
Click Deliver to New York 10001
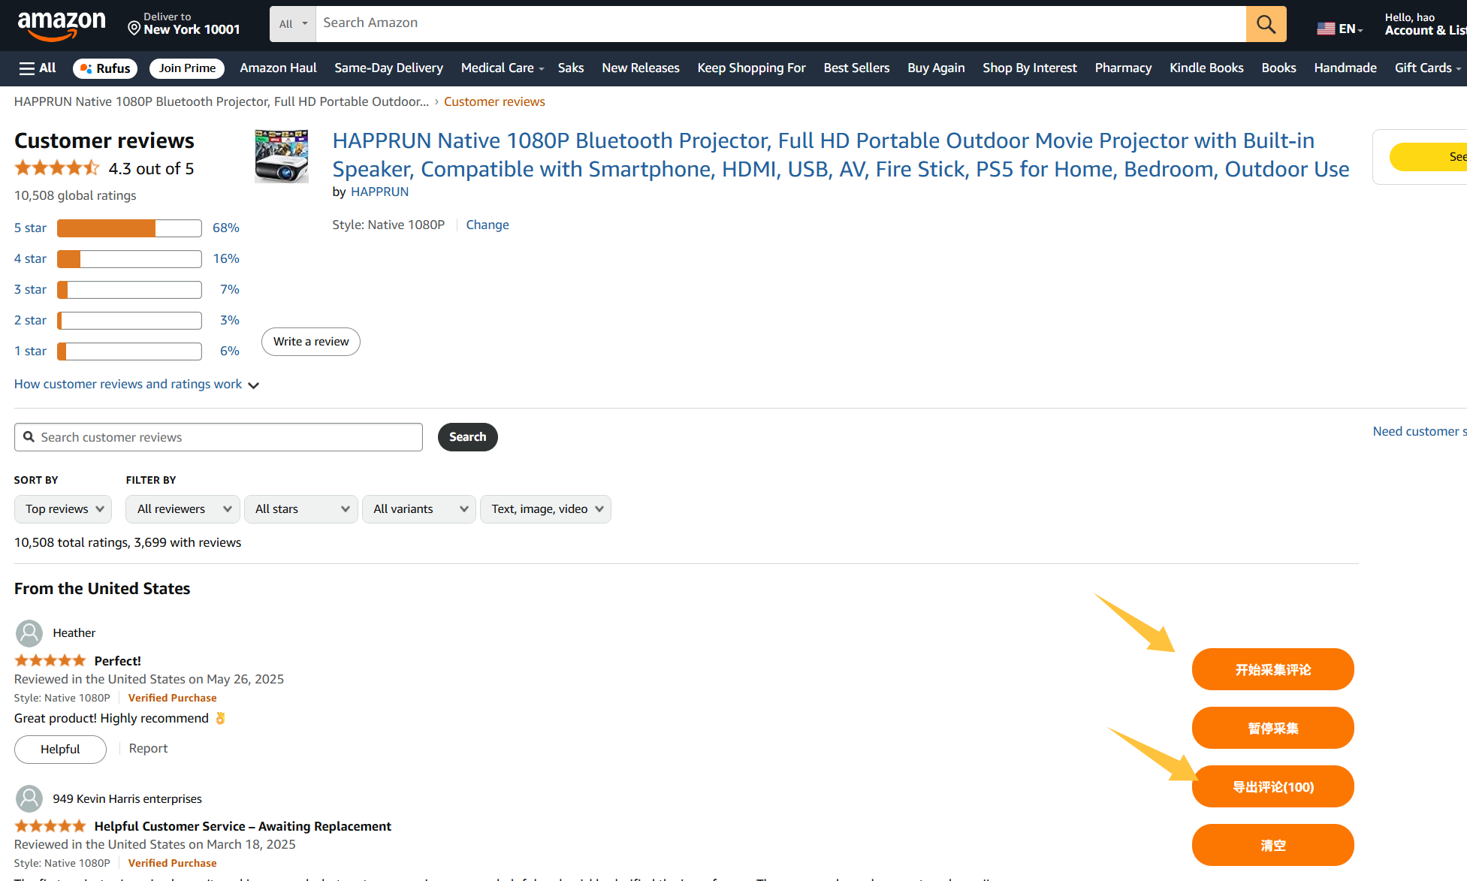(x=184, y=24)
